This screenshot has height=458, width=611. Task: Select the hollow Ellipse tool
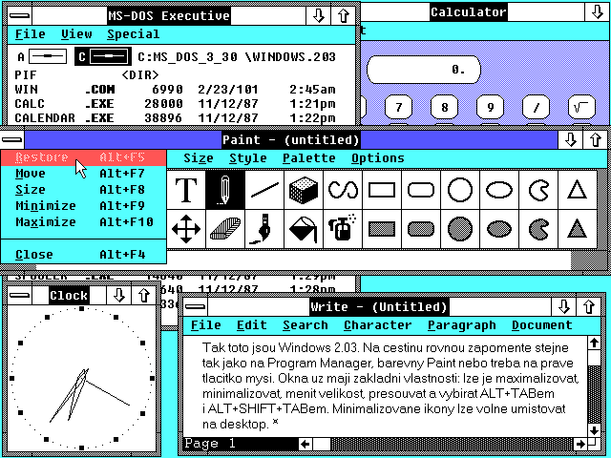click(x=499, y=190)
